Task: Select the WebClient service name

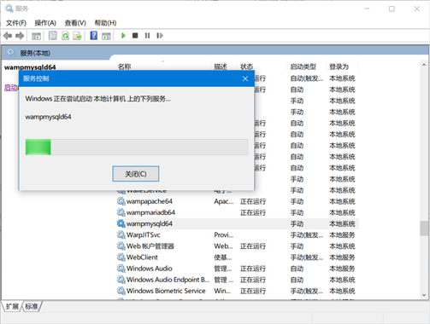Action: (142, 257)
